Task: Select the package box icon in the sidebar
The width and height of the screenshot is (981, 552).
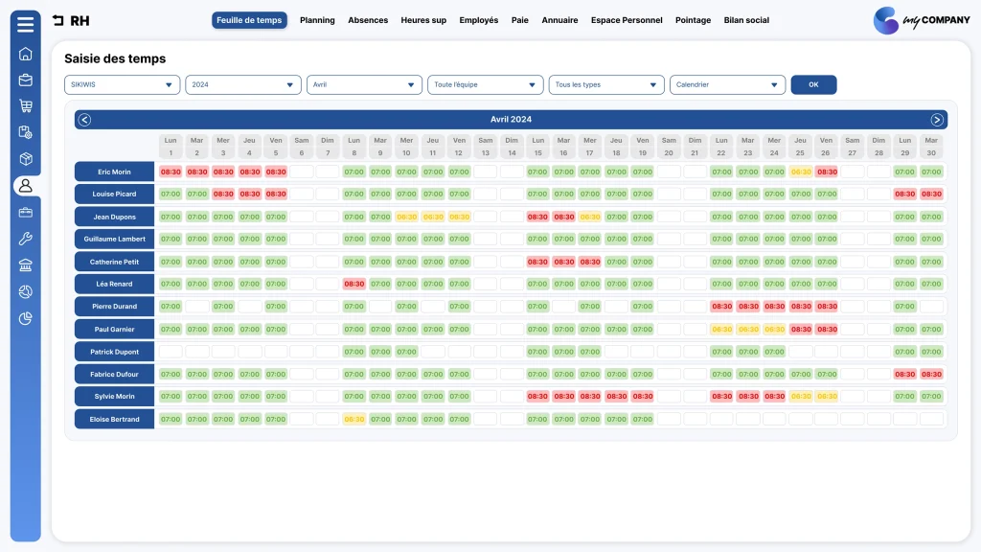Action: pos(25,159)
